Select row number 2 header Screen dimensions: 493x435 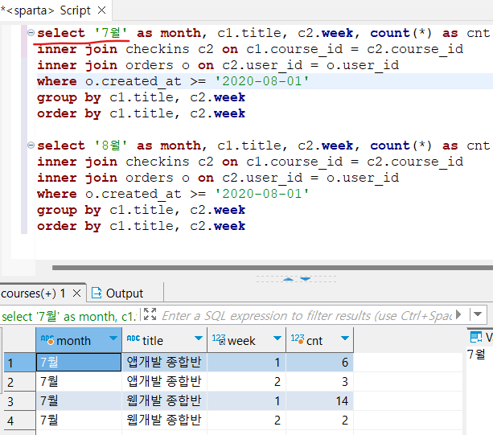pyautogui.click(x=19, y=382)
